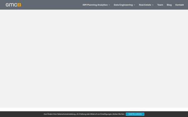Viewport: 188px width, 117px height.
Task: Click the GMC2 logo
Action: pyautogui.click(x=13, y=5)
